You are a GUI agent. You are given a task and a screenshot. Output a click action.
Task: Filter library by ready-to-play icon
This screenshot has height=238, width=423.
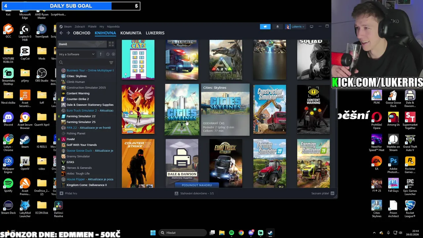click(113, 54)
